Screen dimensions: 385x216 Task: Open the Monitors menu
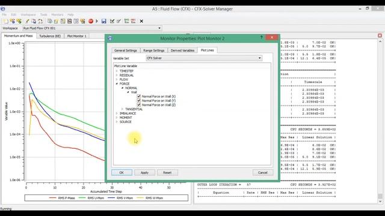pyautogui.click(x=57, y=14)
